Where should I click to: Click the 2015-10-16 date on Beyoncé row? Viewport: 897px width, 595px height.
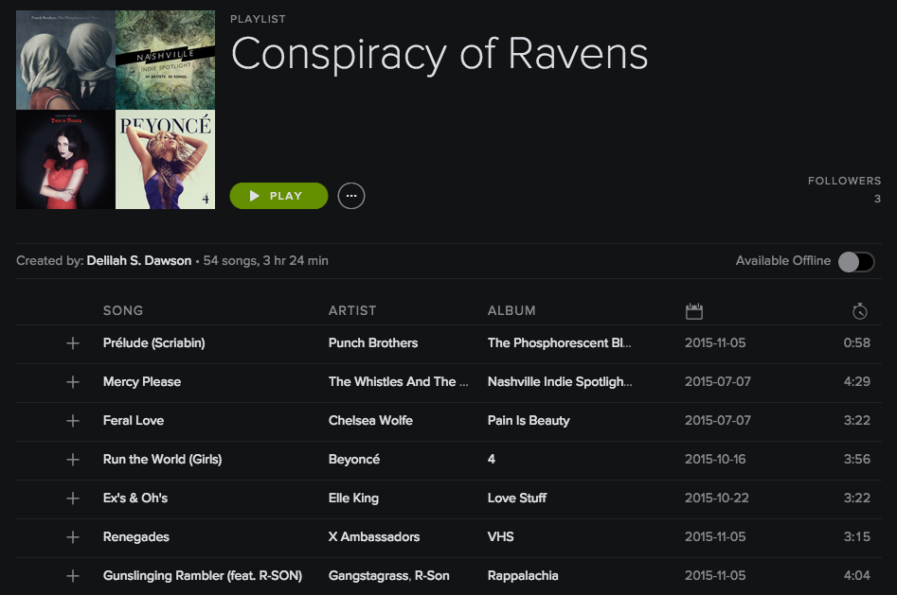715,460
